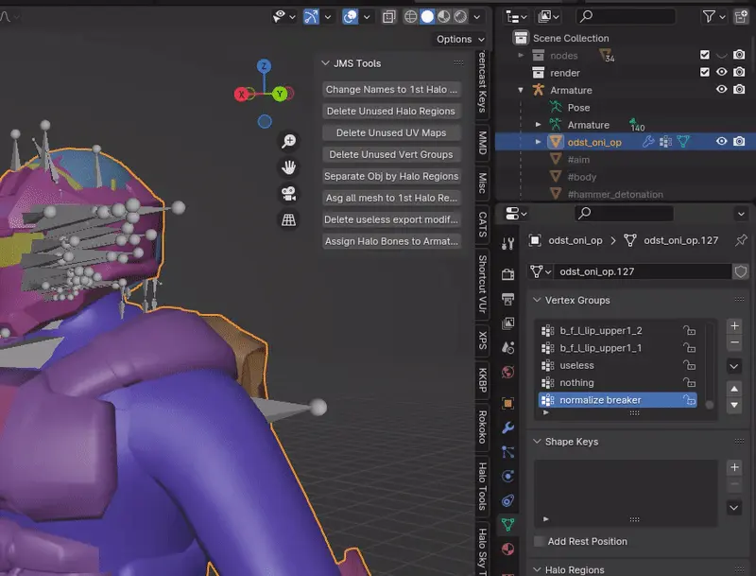Hide the Armature object in the viewport
This screenshot has height=576, width=756.
pyautogui.click(x=721, y=89)
